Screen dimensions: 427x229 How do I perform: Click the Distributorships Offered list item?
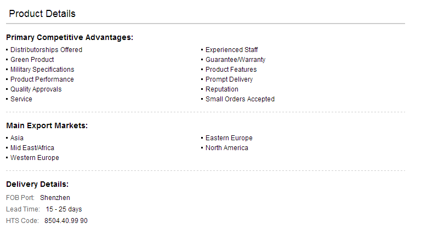(46, 50)
